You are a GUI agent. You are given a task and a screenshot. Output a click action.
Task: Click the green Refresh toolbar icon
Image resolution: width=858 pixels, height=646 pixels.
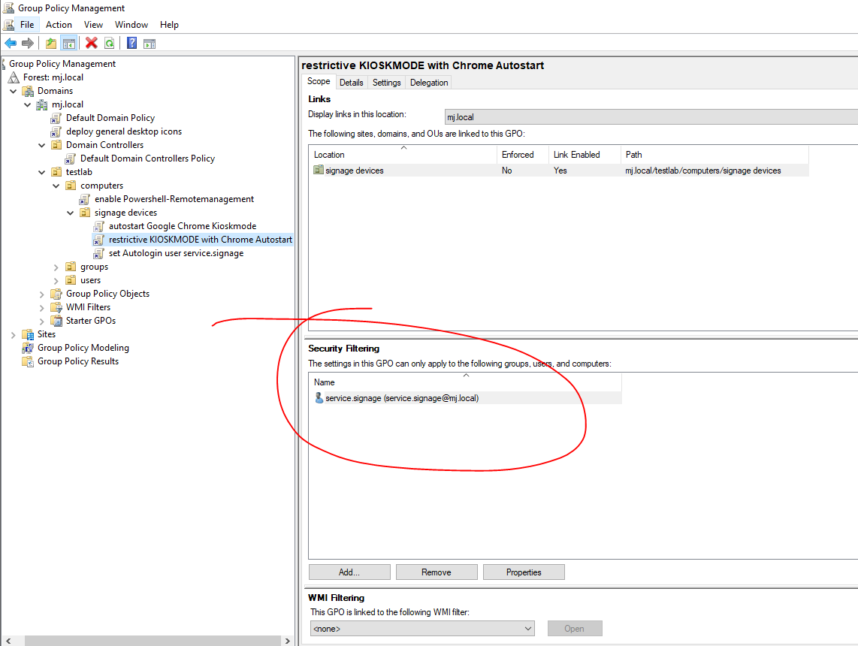(110, 44)
